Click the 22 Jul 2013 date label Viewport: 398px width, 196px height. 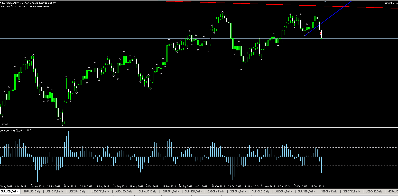86,186
